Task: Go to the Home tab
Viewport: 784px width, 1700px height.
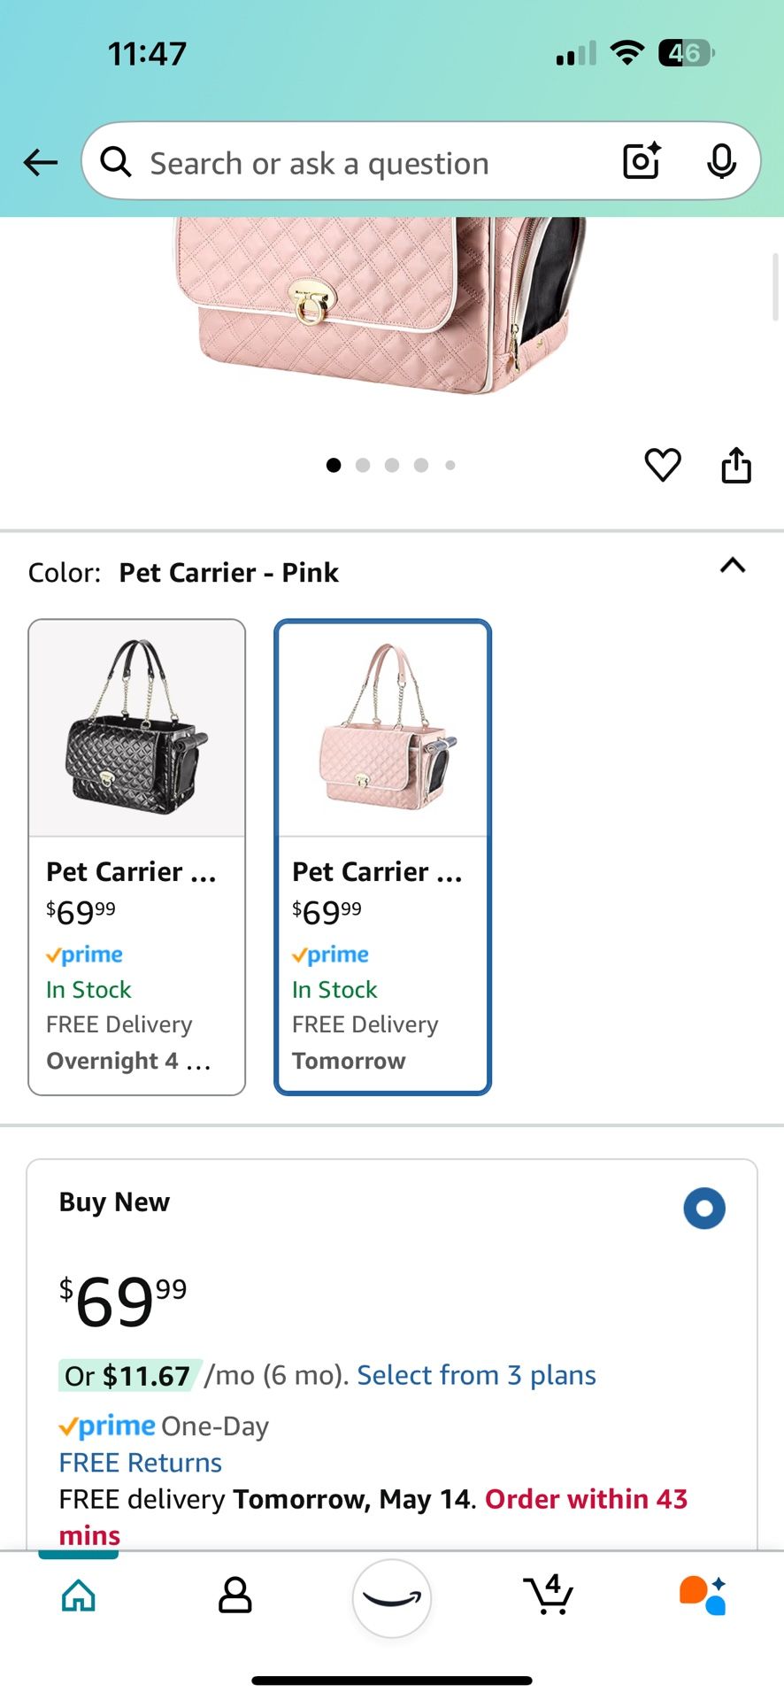Action: (79, 1596)
